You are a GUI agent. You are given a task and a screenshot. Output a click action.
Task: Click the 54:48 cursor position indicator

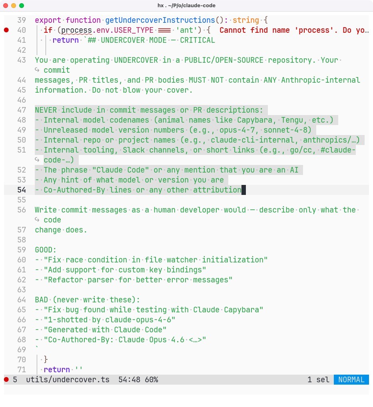129,379
